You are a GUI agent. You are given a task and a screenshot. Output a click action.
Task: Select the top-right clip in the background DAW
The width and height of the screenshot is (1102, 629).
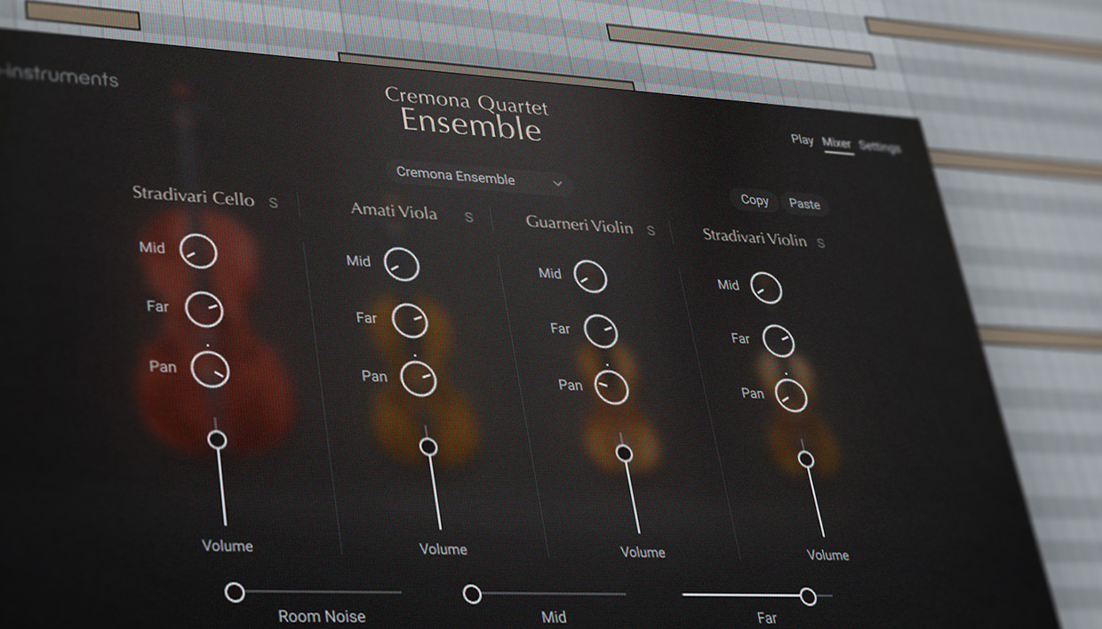point(984,39)
